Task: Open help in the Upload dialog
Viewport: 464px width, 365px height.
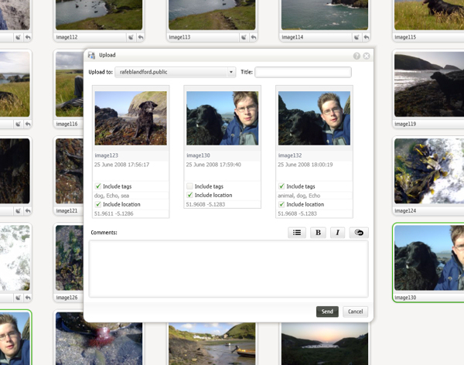Action: click(x=357, y=56)
